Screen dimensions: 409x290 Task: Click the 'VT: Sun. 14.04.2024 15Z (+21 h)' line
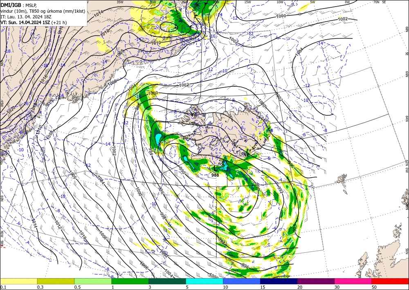pyautogui.click(x=34, y=22)
